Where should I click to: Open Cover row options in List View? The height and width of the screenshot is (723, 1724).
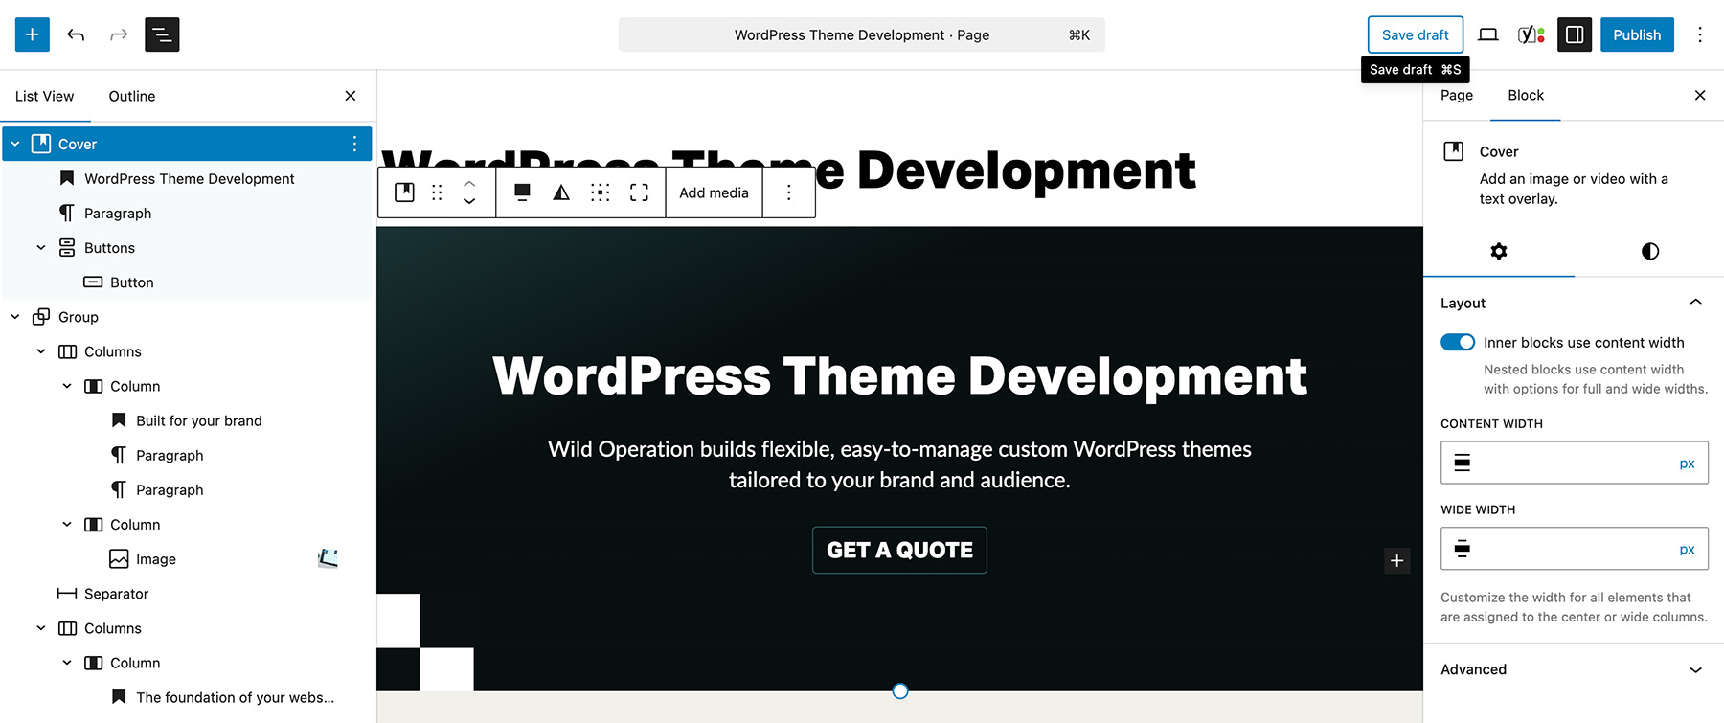pos(354,144)
